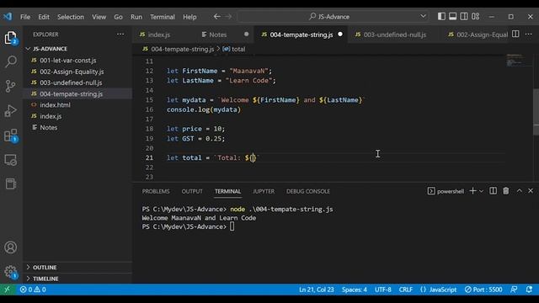The image size is (539, 303).
Task: Go back with the navigation arrow
Action: click(217, 17)
